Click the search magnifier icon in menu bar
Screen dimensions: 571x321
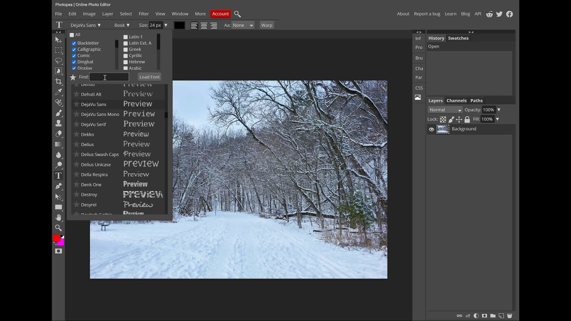[x=237, y=14]
